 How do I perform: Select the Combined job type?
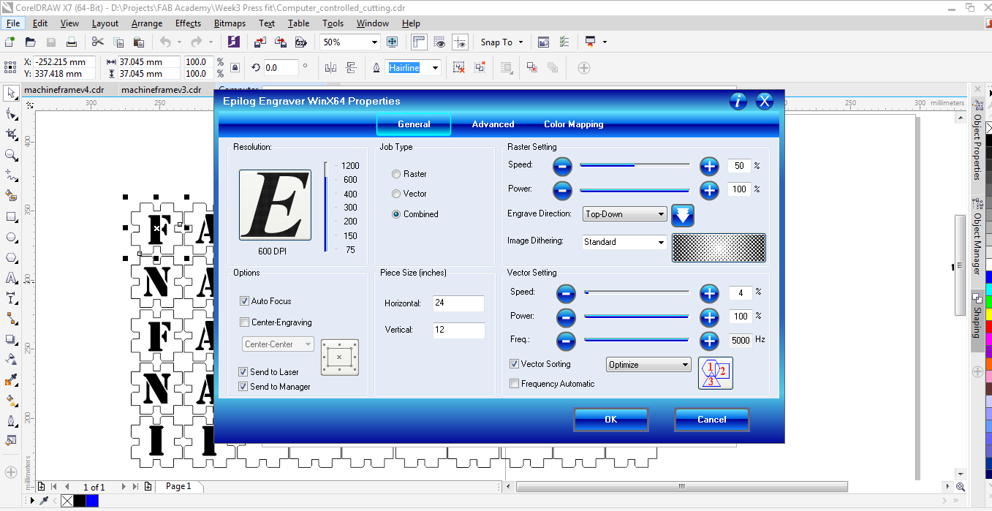tap(395, 214)
